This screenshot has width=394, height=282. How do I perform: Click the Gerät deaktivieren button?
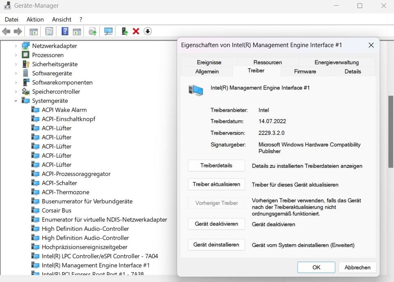coord(217,224)
